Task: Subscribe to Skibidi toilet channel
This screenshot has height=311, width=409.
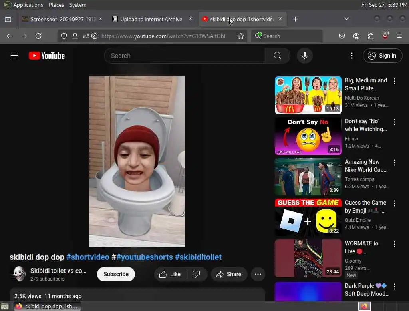Action: [x=116, y=274]
